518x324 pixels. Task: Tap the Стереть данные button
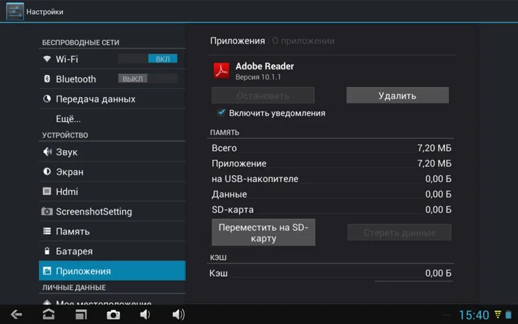point(400,233)
